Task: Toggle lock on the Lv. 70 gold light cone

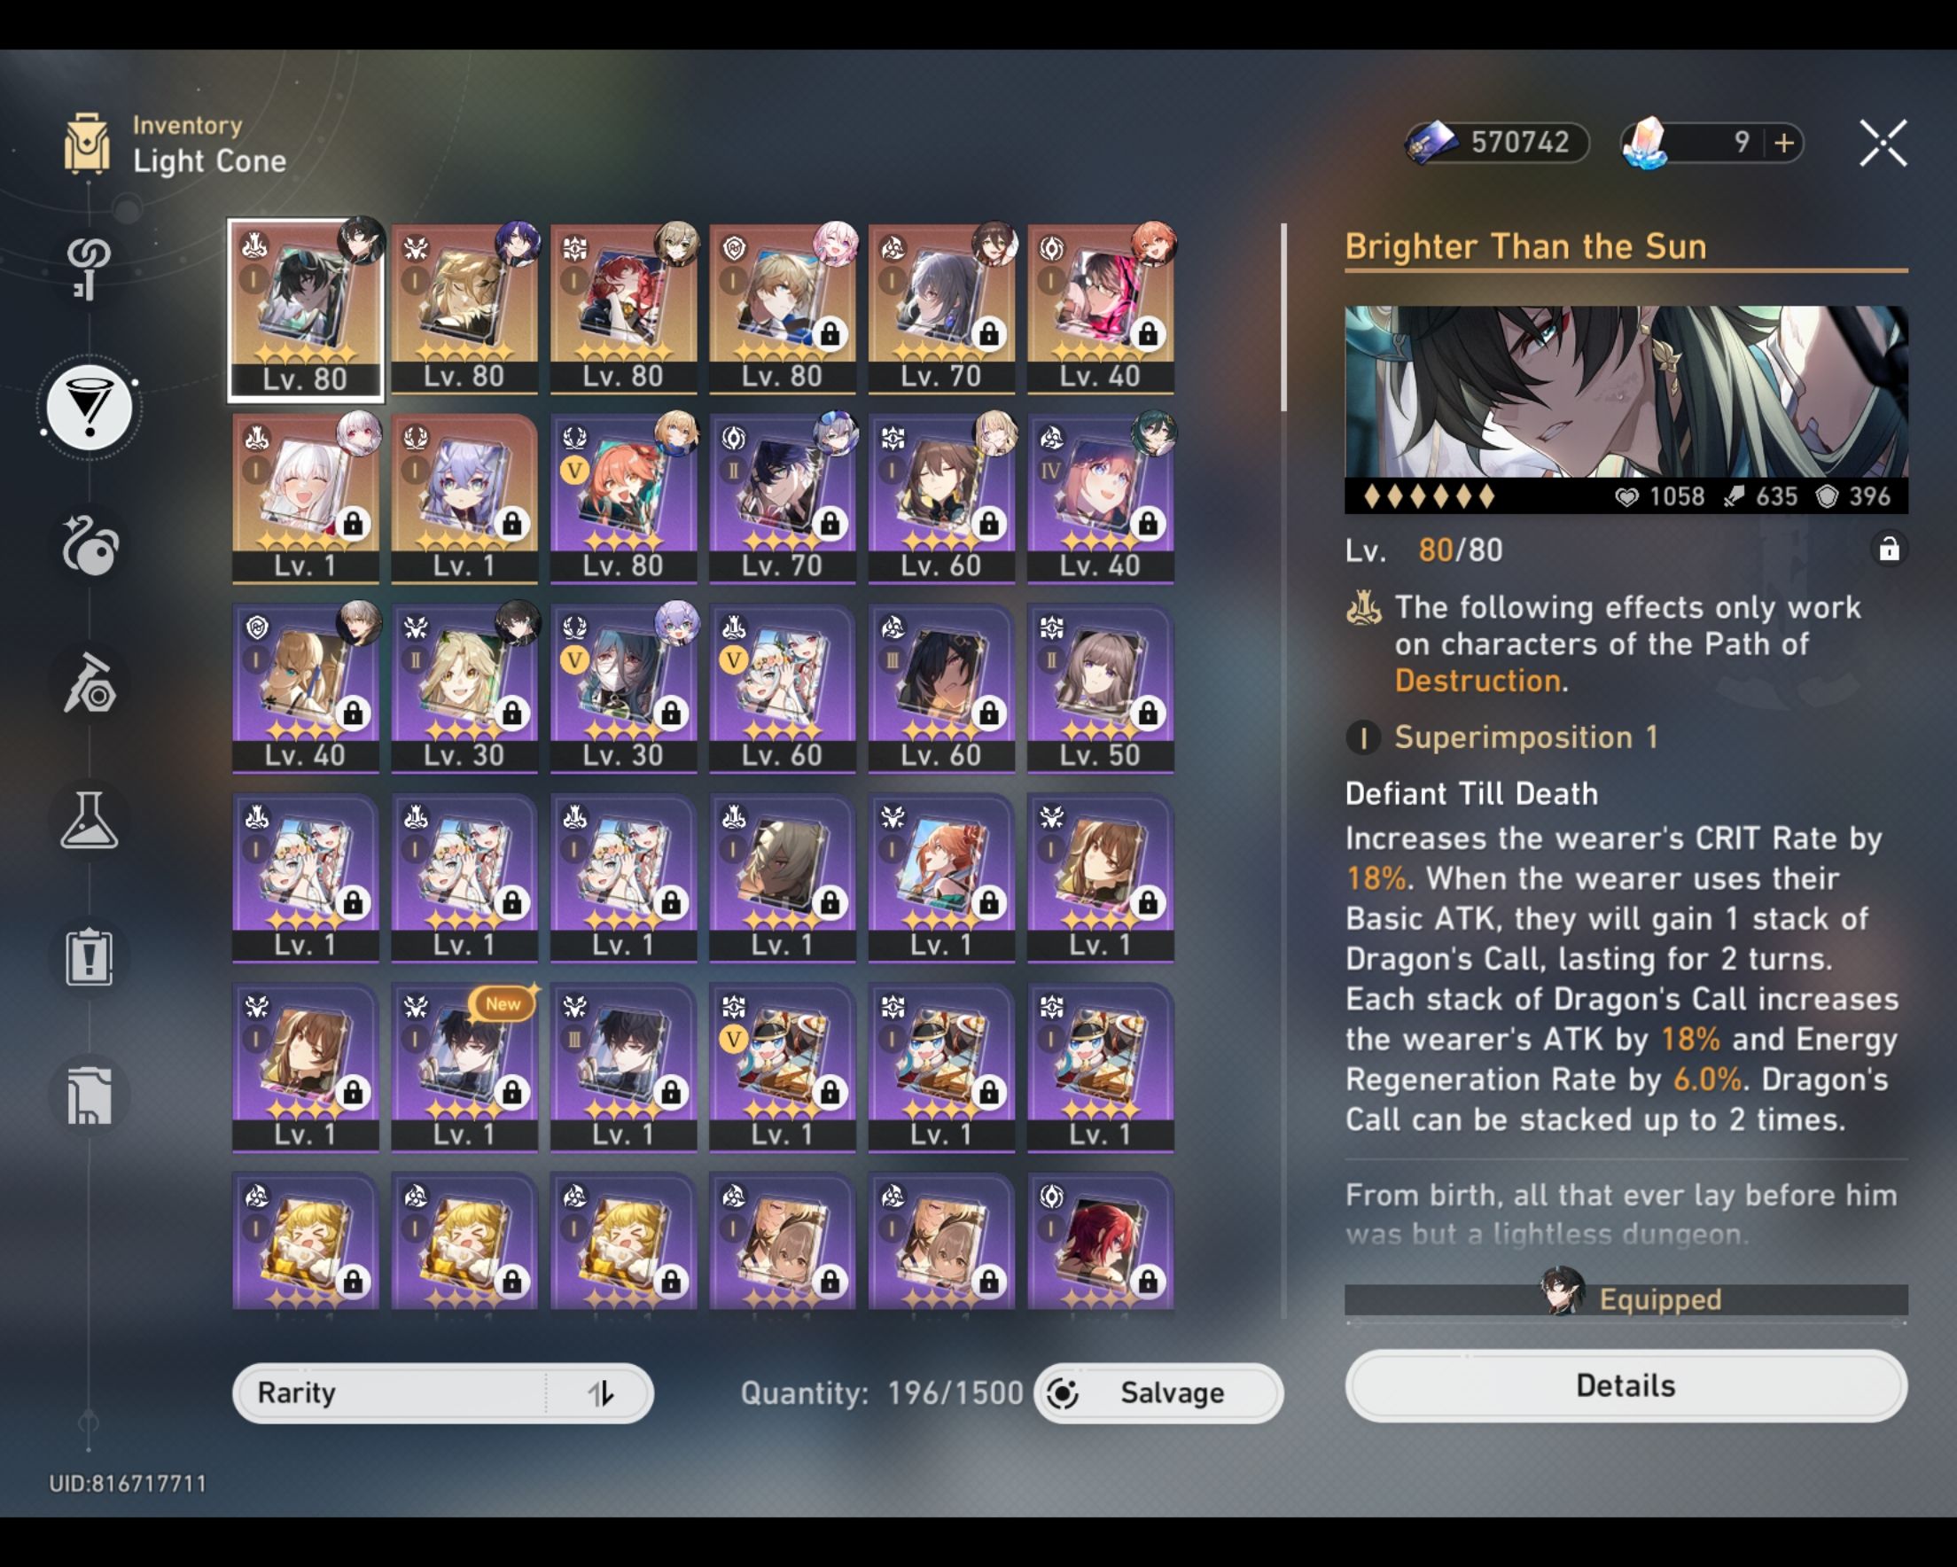Action: tap(988, 334)
